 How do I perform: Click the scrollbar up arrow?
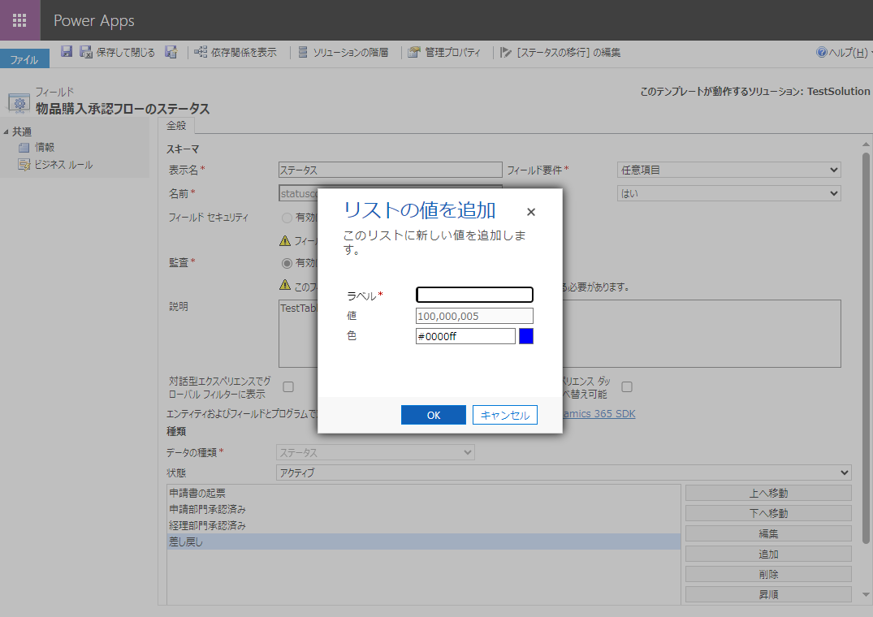(x=865, y=145)
